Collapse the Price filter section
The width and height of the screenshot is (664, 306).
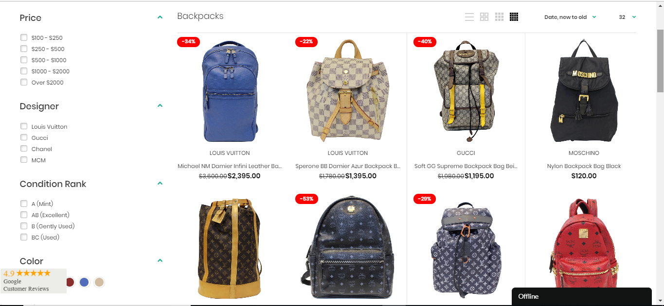[x=160, y=17]
